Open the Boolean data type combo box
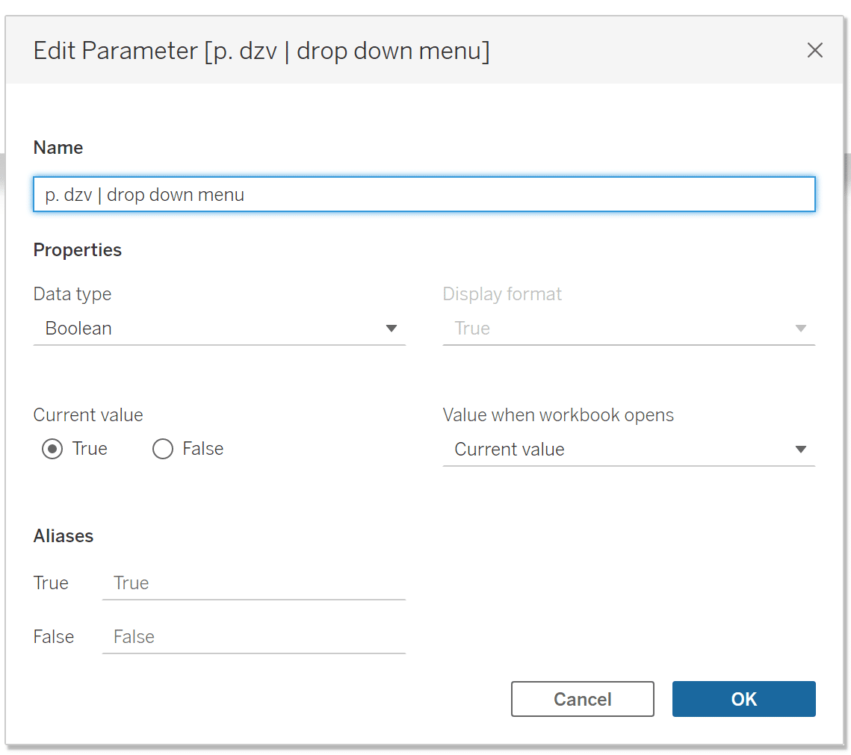Image resolution: width=851 pixels, height=755 pixels. pyautogui.click(x=219, y=328)
